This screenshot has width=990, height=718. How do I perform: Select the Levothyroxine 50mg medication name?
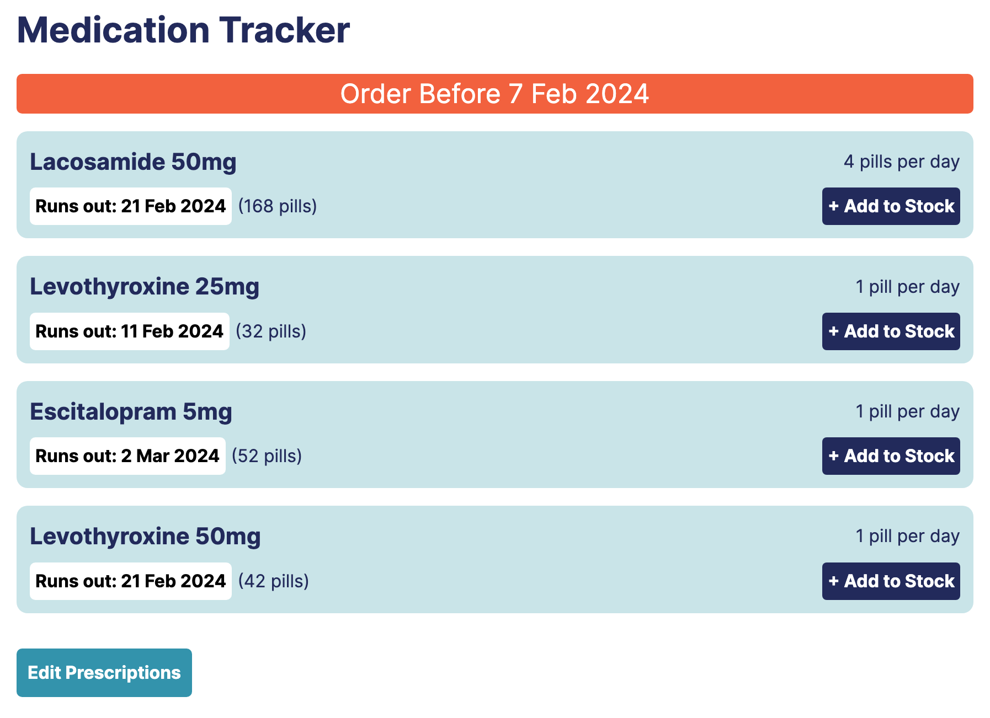coord(146,536)
